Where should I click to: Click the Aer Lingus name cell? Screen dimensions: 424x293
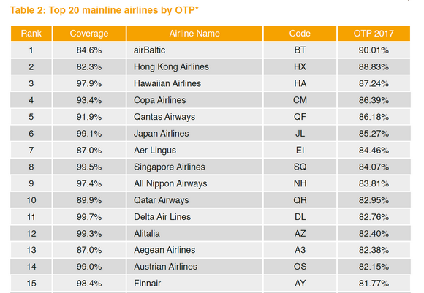point(194,150)
